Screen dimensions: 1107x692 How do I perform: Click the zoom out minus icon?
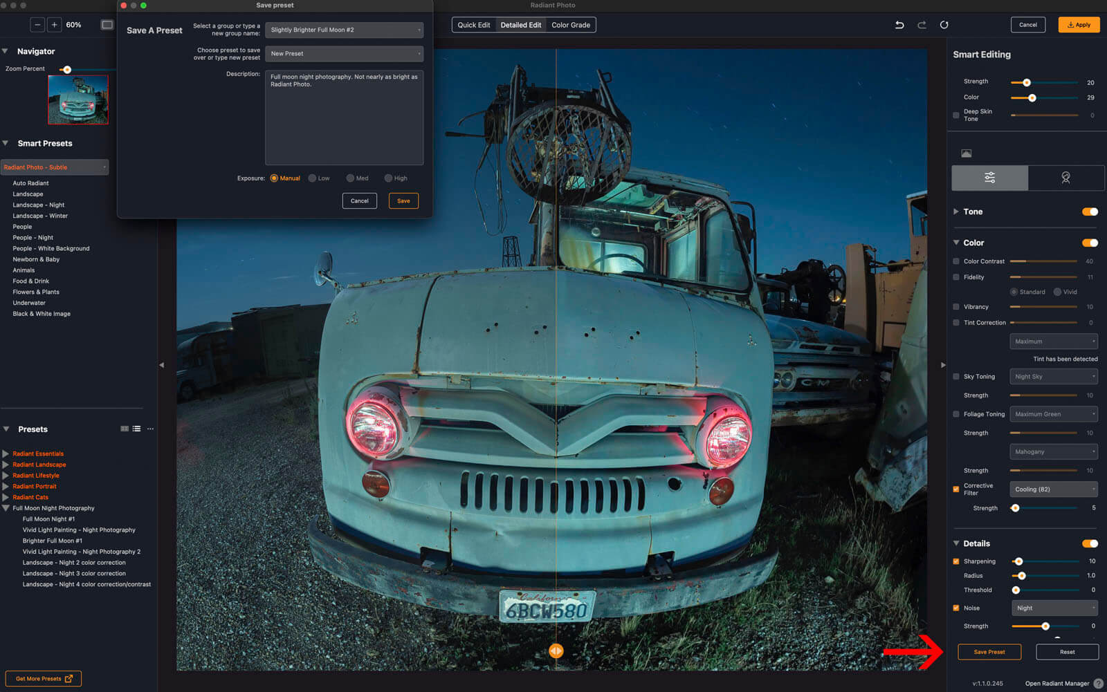[37, 25]
